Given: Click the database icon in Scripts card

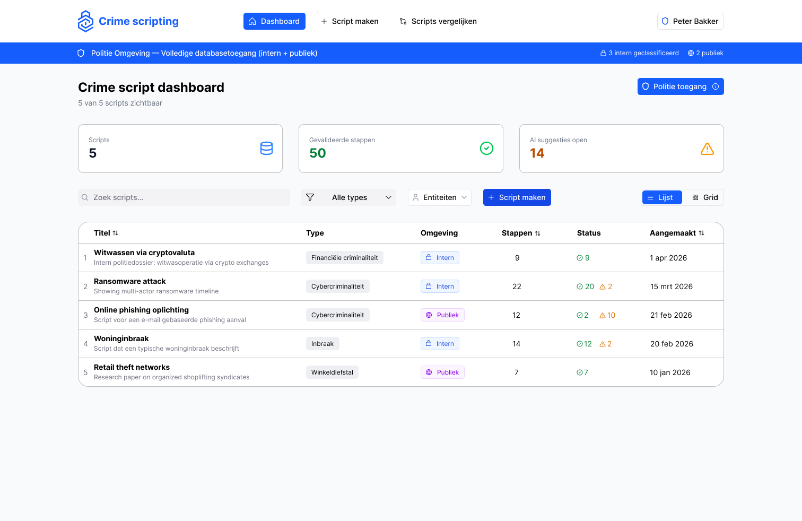Looking at the screenshot, I should (x=267, y=149).
